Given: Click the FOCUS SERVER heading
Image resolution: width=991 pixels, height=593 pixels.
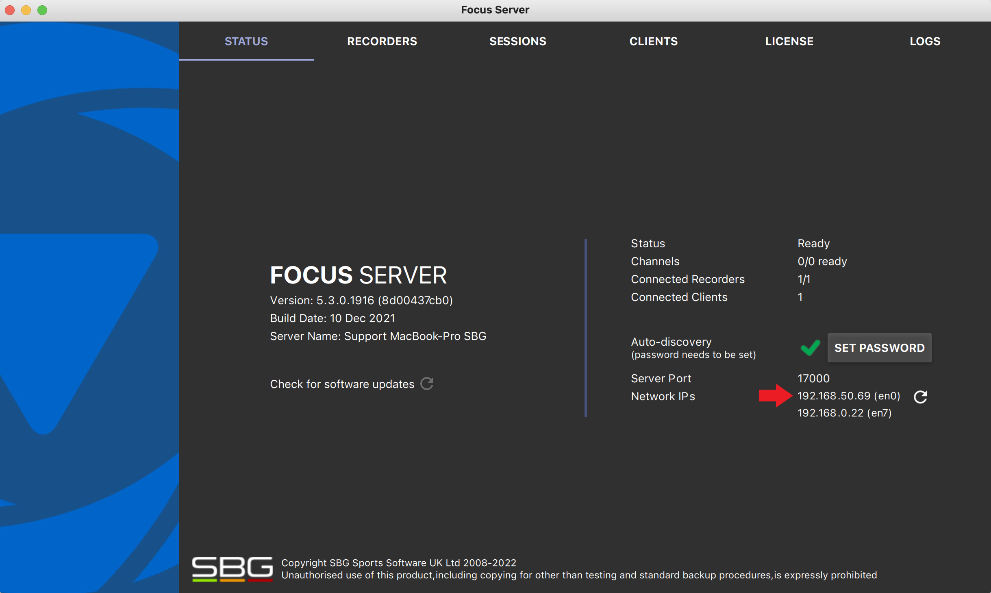Looking at the screenshot, I should (x=358, y=275).
